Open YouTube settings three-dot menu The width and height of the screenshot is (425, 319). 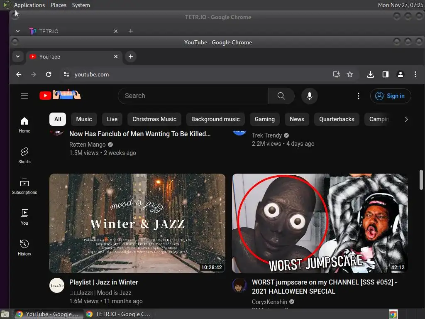[358, 96]
